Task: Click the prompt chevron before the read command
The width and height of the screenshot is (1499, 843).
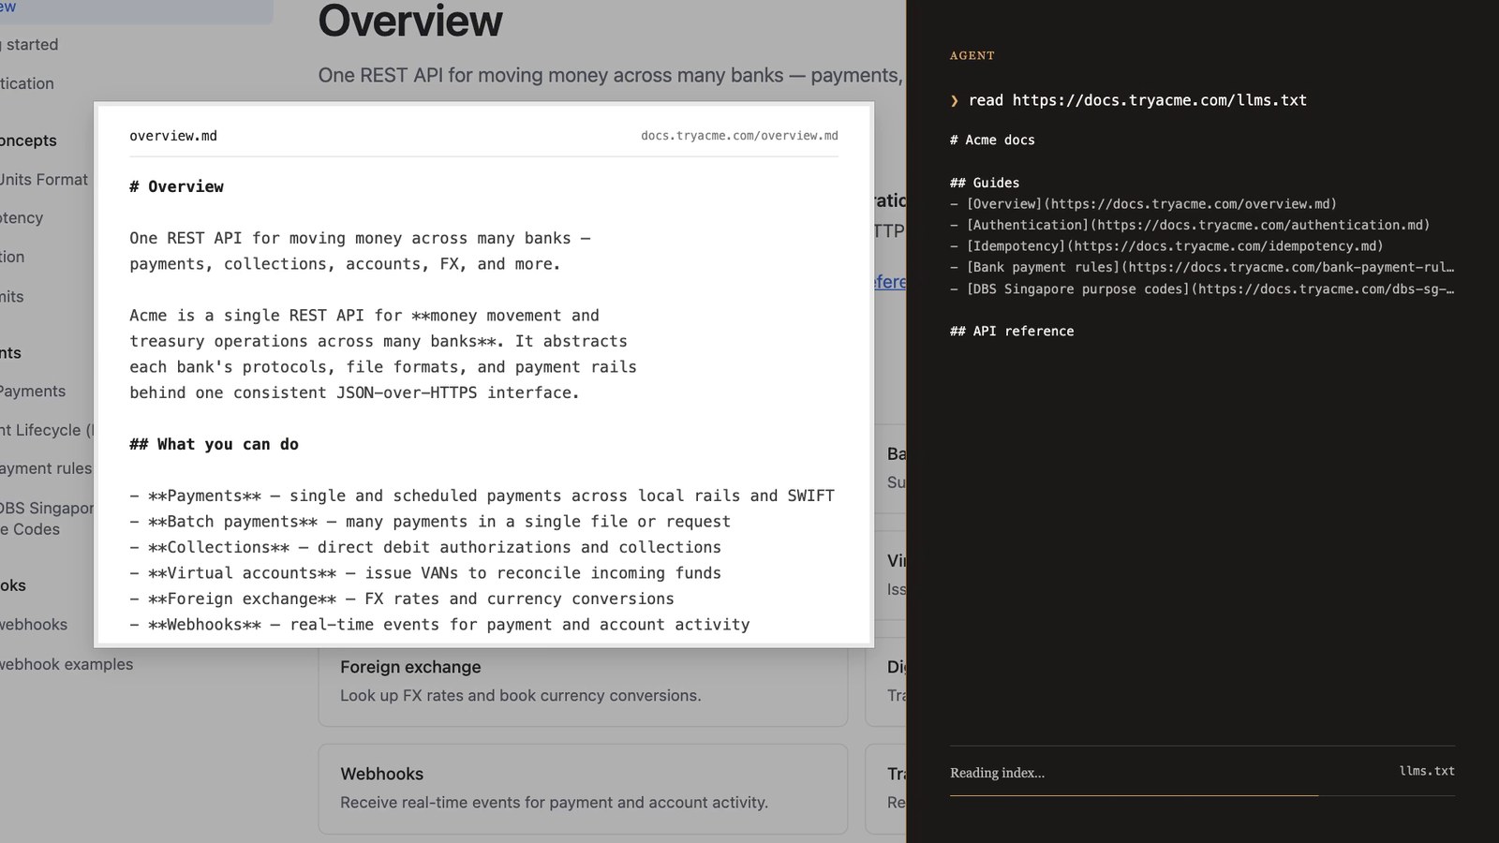Action: point(955,101)
